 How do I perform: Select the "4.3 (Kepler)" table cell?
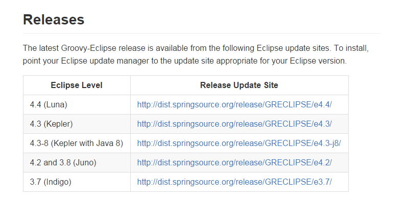(77, 124)
